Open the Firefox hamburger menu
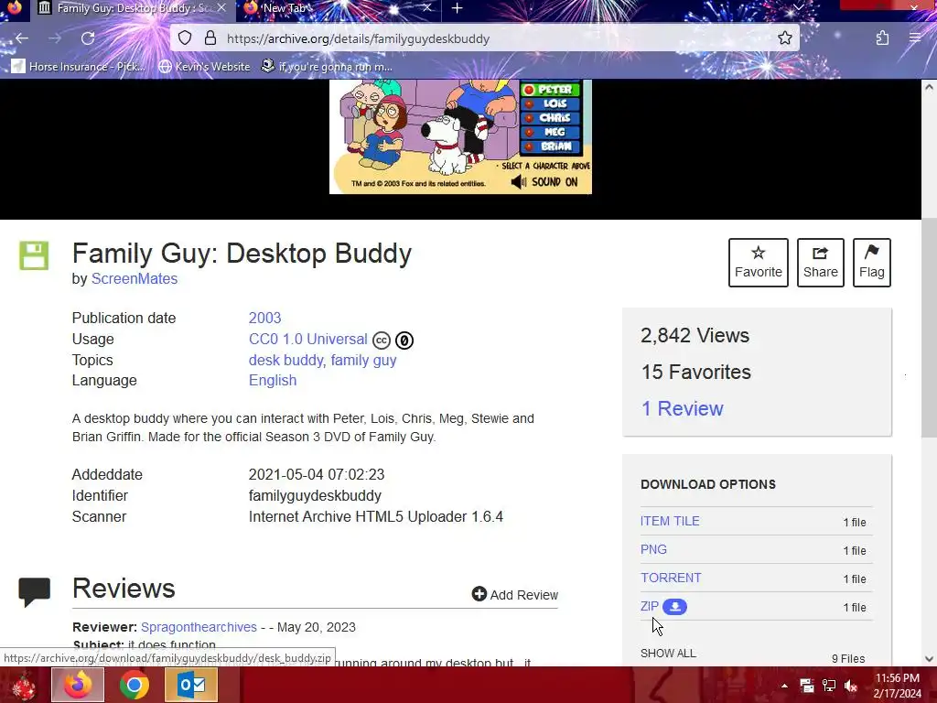The width and height of the screenshot is (937, 703). 915,38
